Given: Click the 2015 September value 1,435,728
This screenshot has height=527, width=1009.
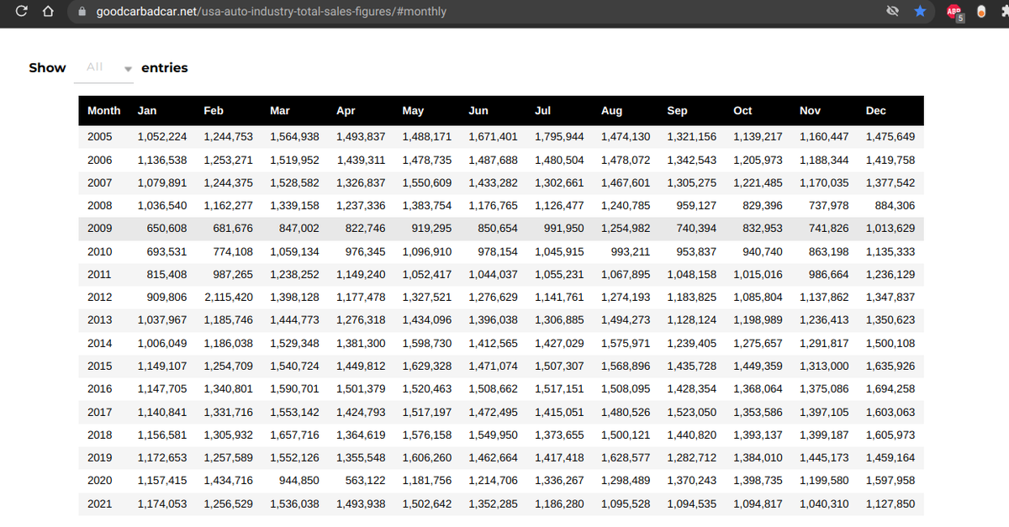Looking at the screenshot, I should click(x=692, y=366).
